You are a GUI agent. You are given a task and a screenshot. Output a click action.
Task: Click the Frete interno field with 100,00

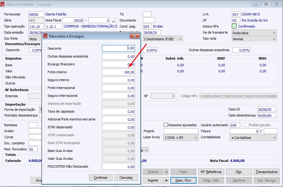tap(118, 72)
